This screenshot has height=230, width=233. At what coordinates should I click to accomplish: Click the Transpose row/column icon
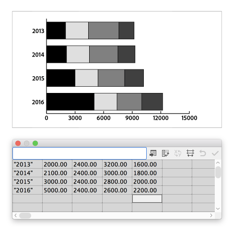coord(165,153)
